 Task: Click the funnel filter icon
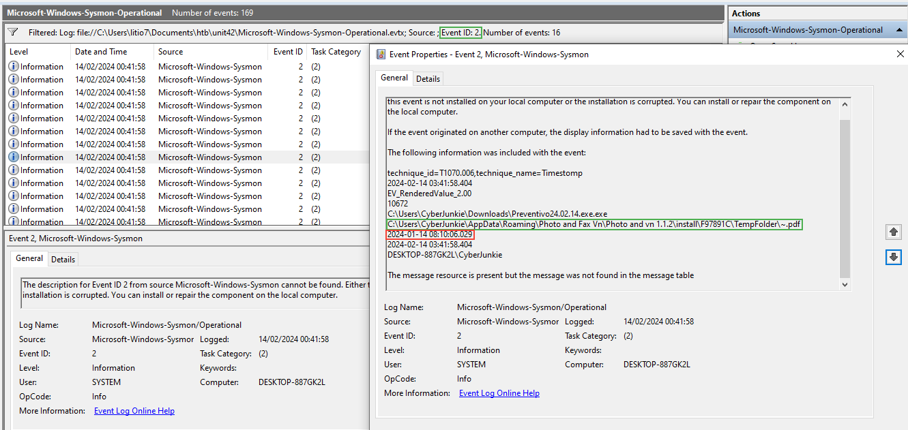point(12,32)
